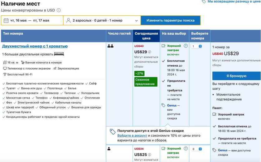
Task: Click the calendar icon in date field
Action: click(6, 21)
